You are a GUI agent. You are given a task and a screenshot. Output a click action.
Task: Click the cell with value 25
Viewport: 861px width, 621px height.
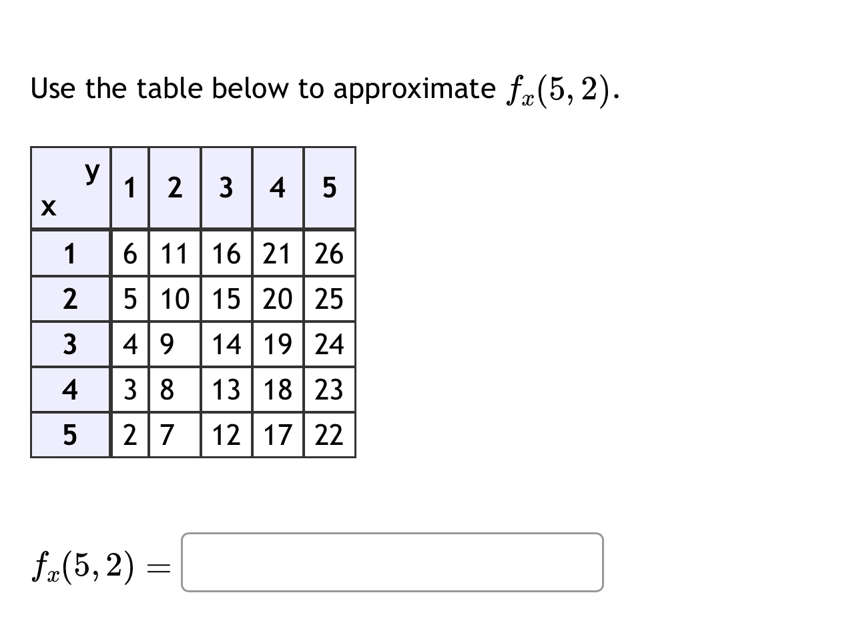click(x=329, y=299)
